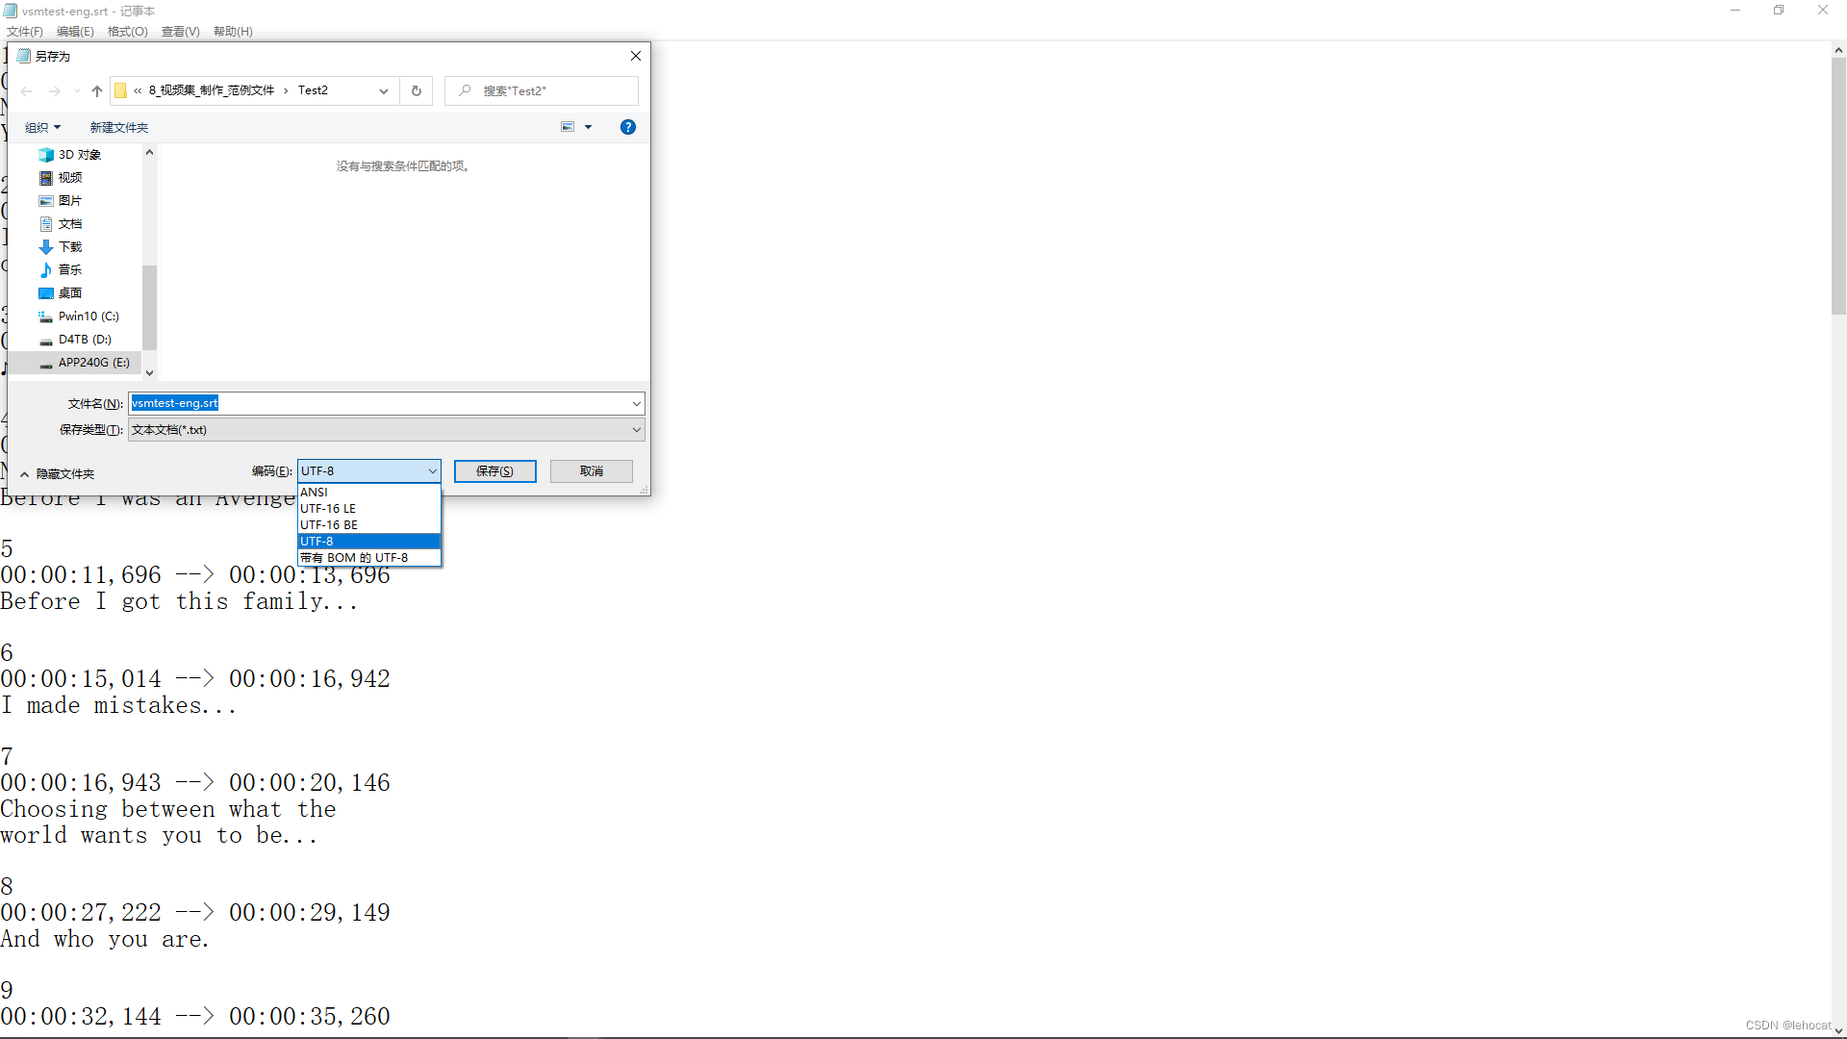Click the up-directory arrow icon

[x=97, y=91]
